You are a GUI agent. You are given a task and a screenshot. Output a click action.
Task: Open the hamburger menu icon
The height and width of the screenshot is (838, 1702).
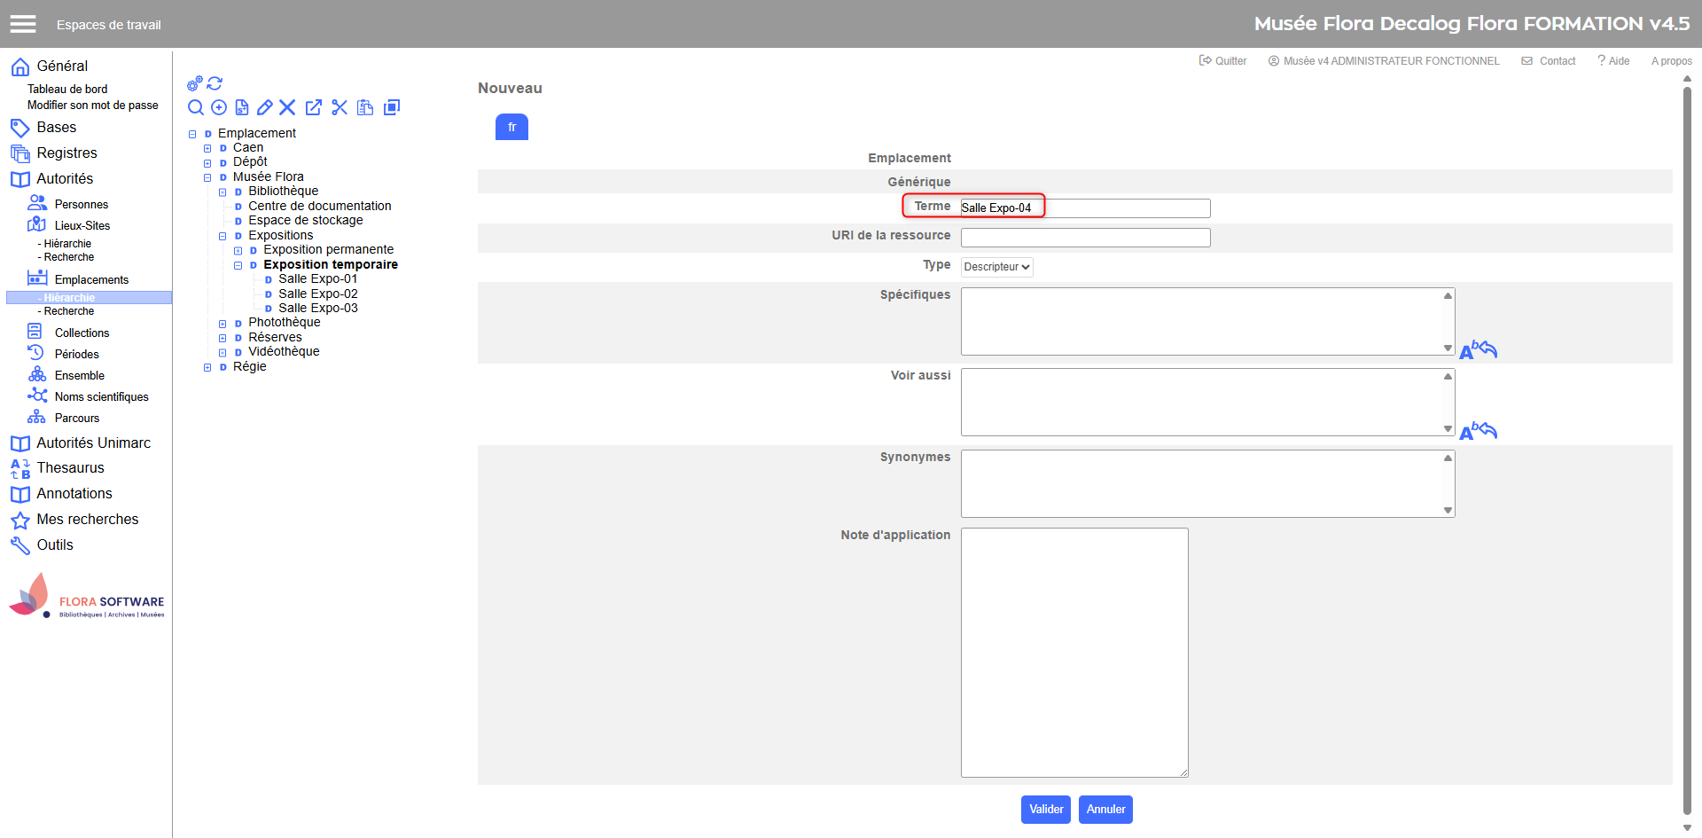pos(23,24)
